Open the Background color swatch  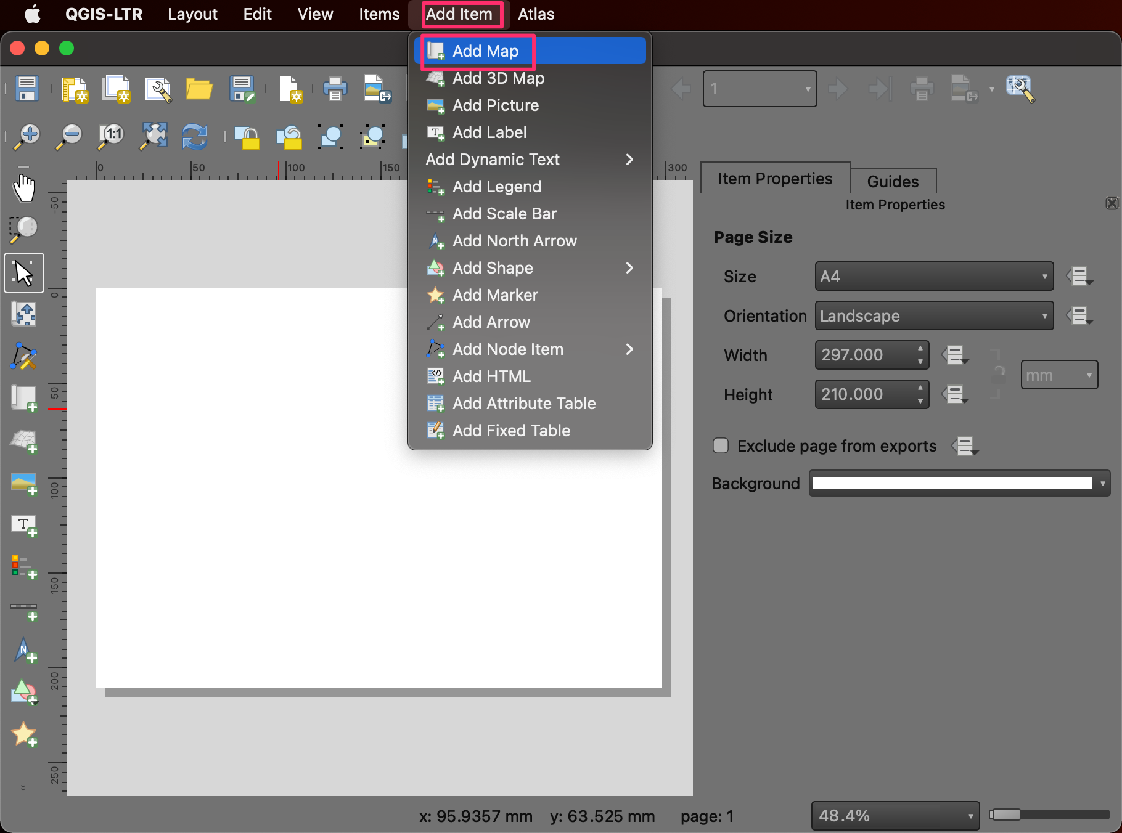tap(959, 483)
